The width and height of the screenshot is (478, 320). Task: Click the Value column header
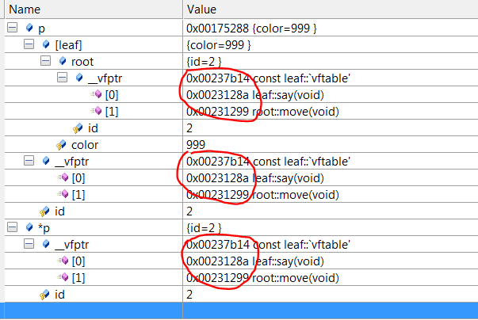[331, 10]
